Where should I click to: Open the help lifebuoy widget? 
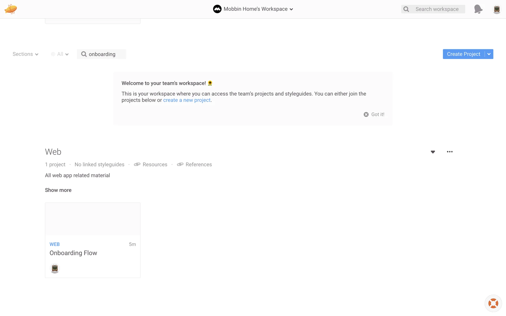(x=493, y=303)
